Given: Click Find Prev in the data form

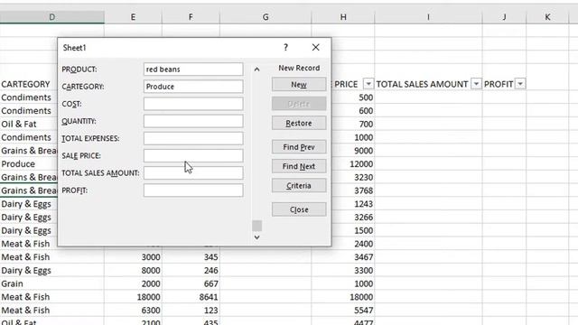Looking at the screenshot, I should [x=299, y=147].
